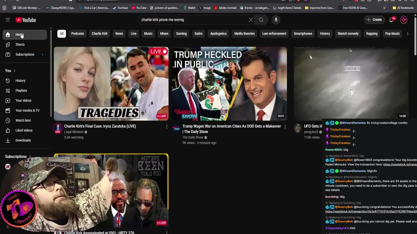This screenshot has width=417, height=234.
Task: Open The Daily Show channel name link
Action: tap(193, 137)
